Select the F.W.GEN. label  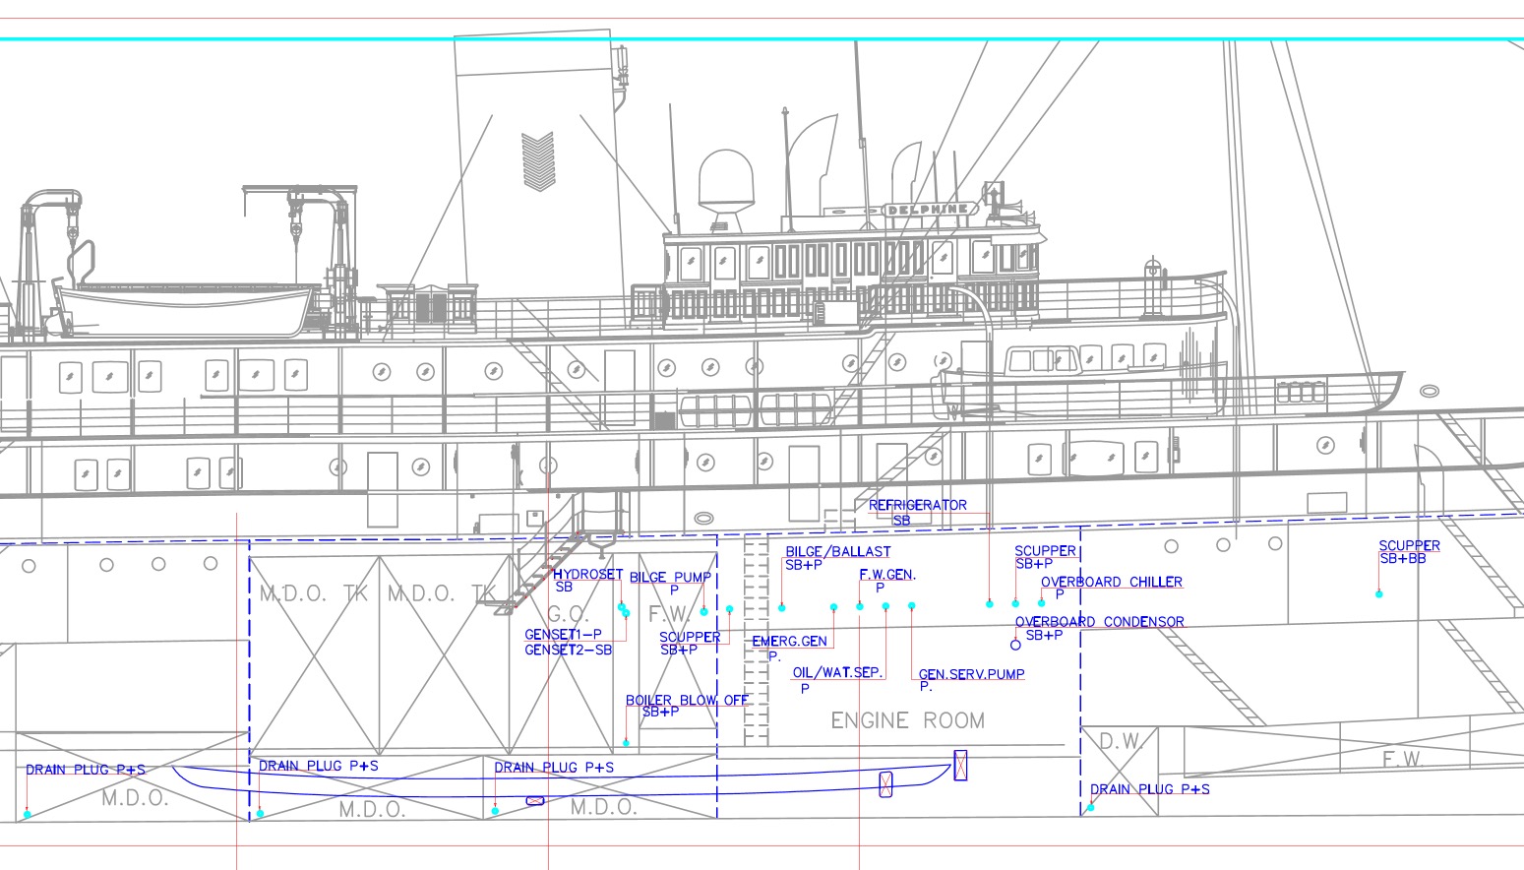[x=887, y=575]
